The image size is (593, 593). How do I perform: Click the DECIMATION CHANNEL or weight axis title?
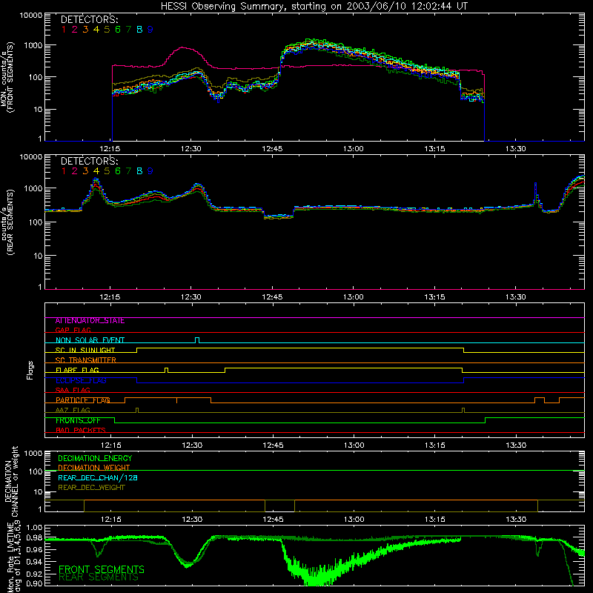[x=11, y=481]
